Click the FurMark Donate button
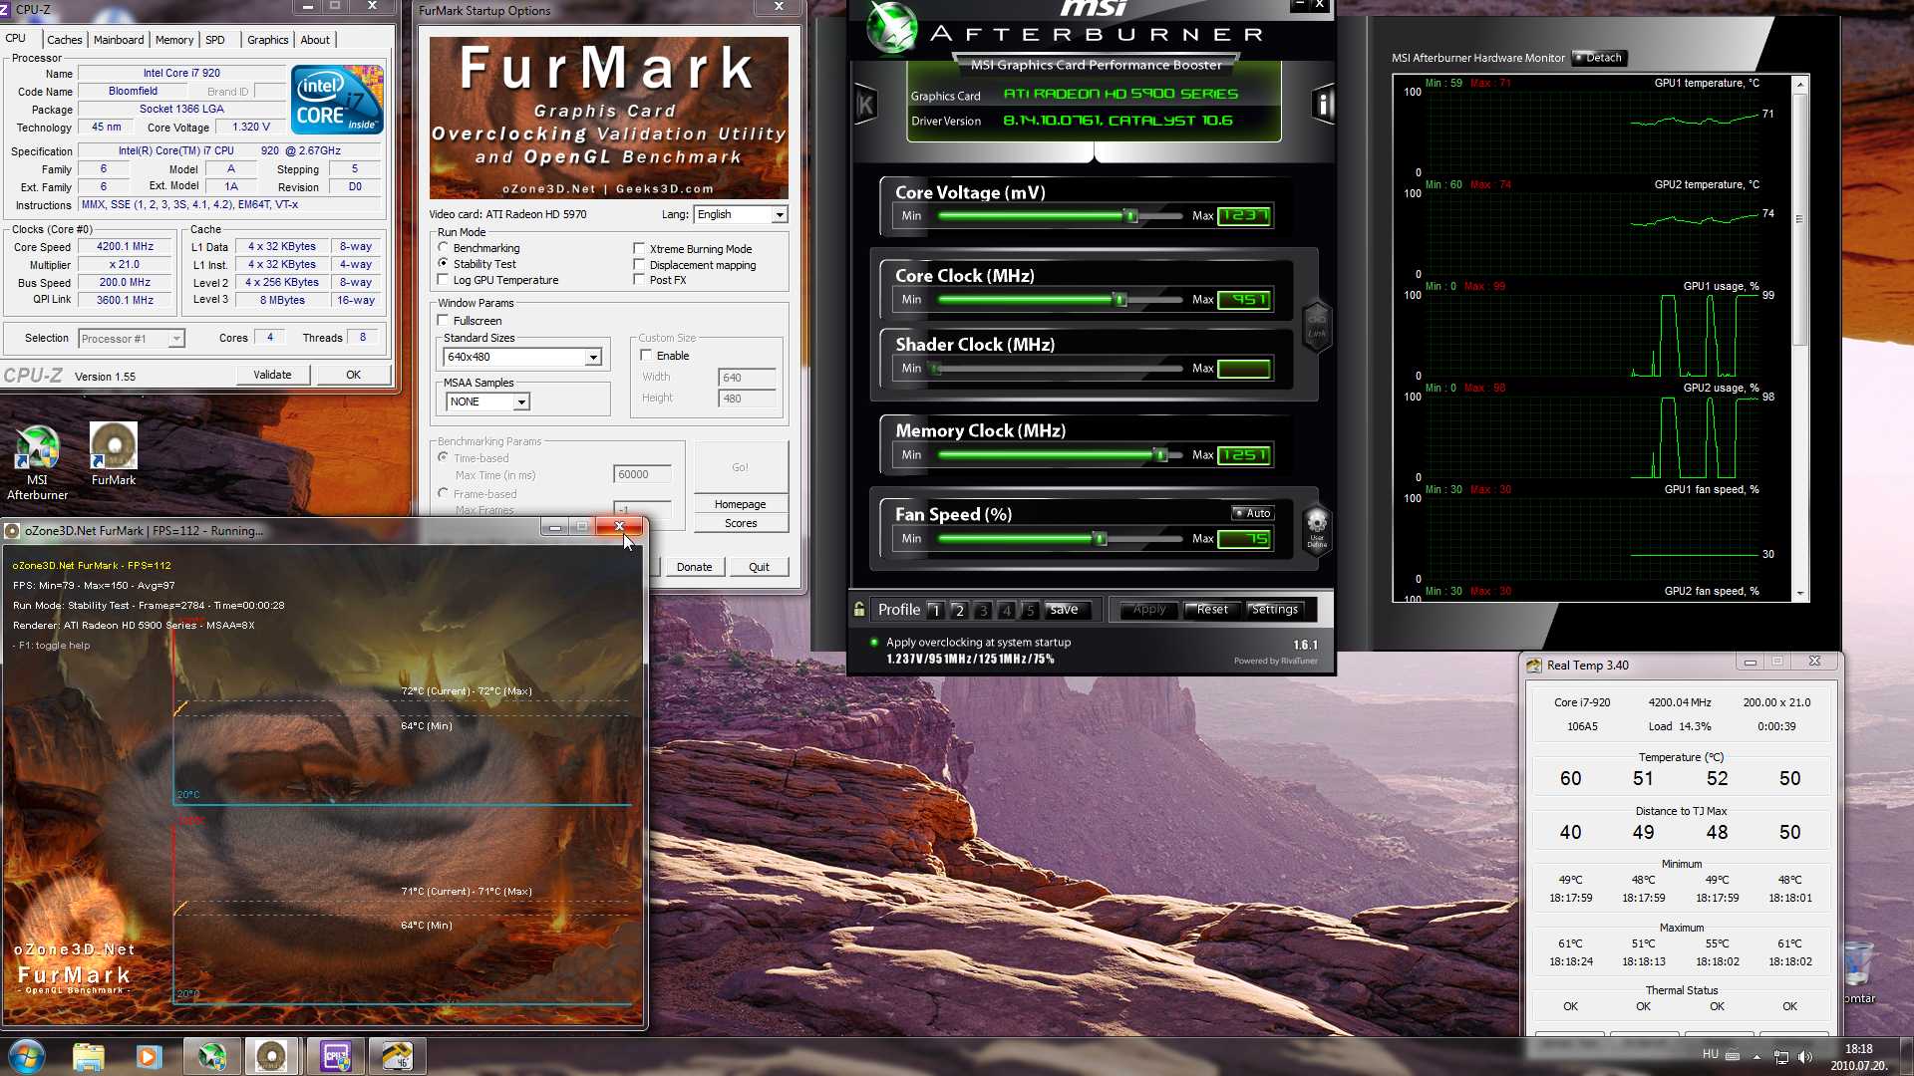Viewport: 1914px width, 1076px height. (x=694, y=567)
